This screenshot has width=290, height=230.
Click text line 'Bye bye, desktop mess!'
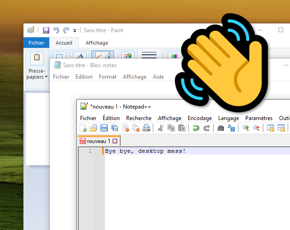pyautogui.click(x=145, y=151)
